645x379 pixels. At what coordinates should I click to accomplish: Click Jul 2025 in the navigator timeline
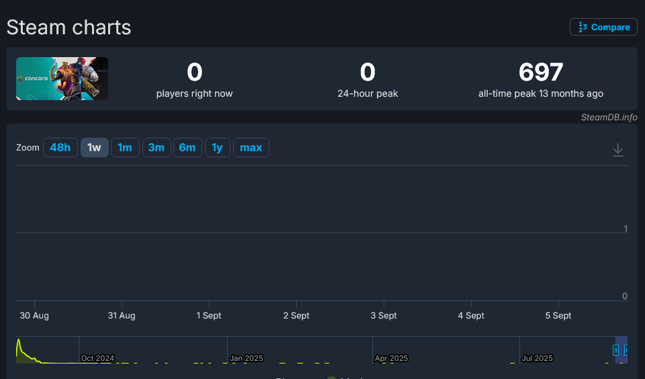(x=537, y=358)
